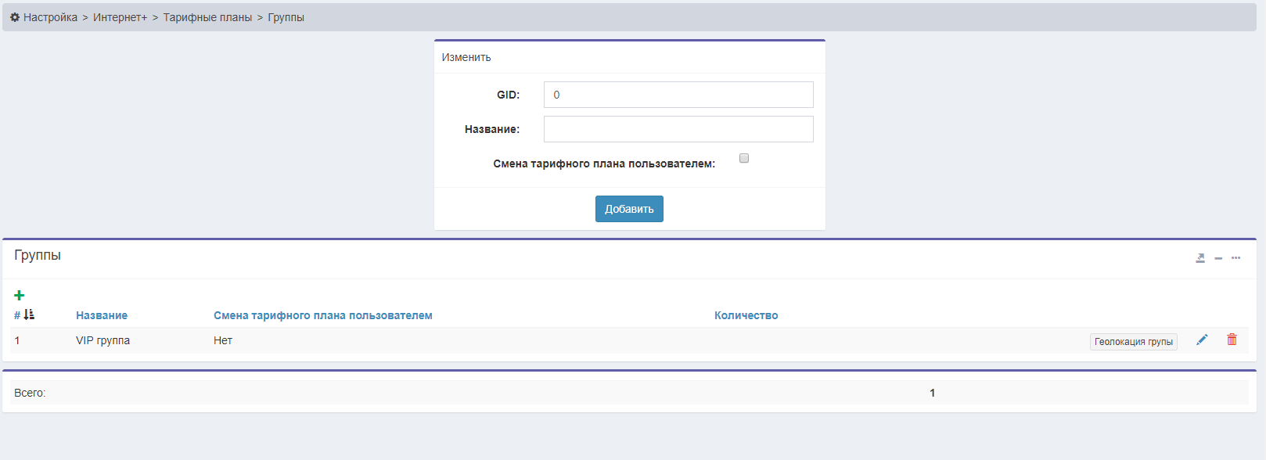The image size is (1266, 460).
Task: Go to Настройка in the breadcrumb
Action: [x=50, y=17]
